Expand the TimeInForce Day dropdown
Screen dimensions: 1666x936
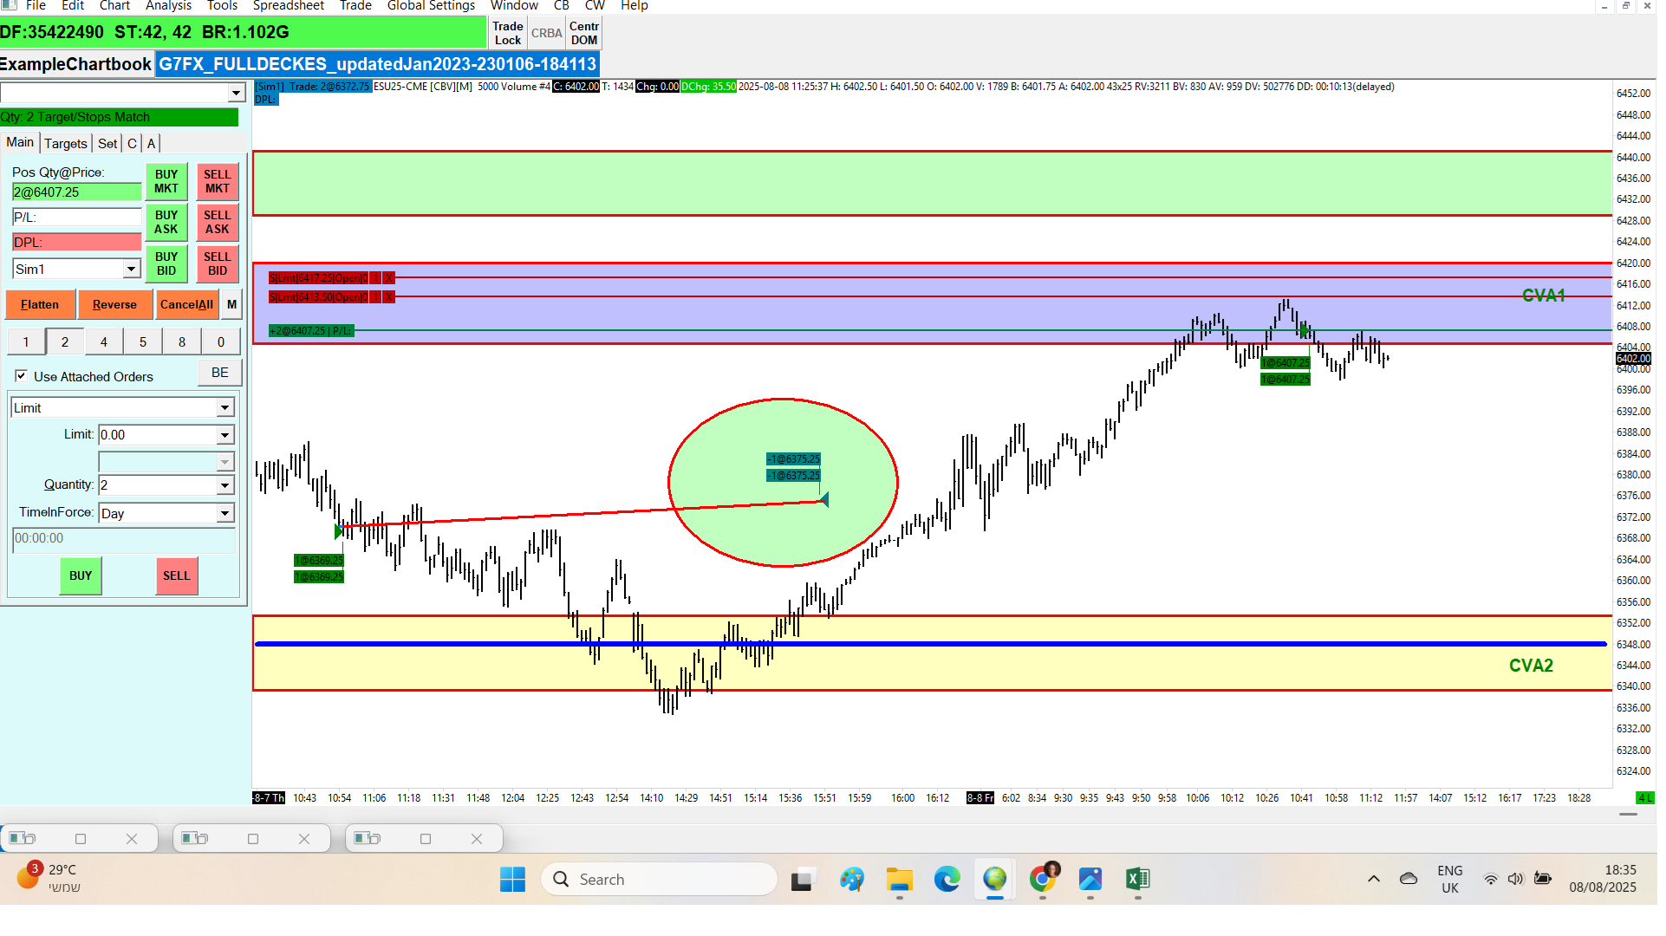click(x=225, y=513)
